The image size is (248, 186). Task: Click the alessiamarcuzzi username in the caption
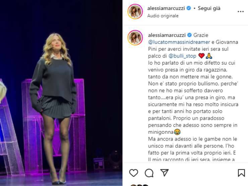click(x=167, y=35)
